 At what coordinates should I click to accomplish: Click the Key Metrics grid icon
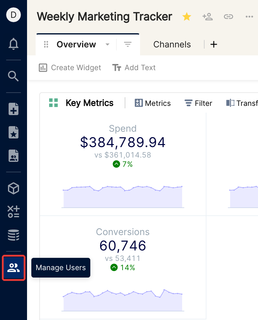click(x=53, y=103)
